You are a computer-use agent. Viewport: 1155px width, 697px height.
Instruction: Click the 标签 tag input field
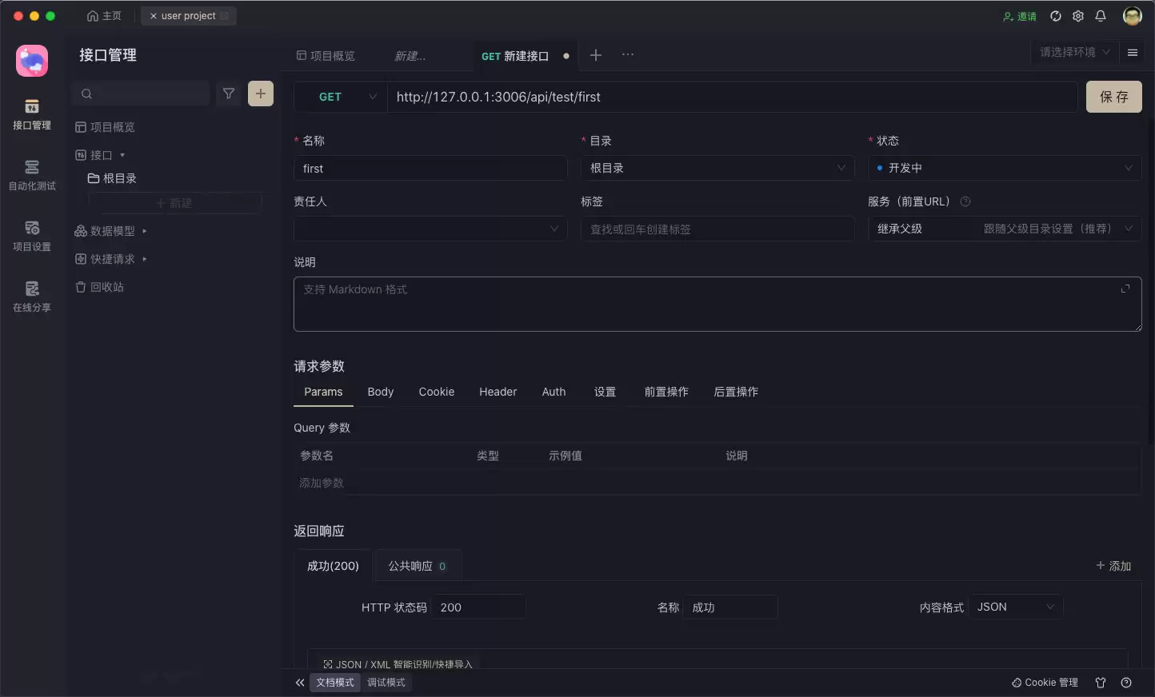coord(717,229)
